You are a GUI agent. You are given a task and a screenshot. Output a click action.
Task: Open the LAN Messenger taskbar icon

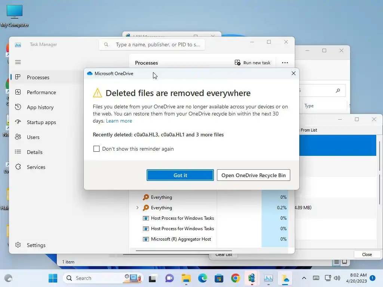[252, 278]
